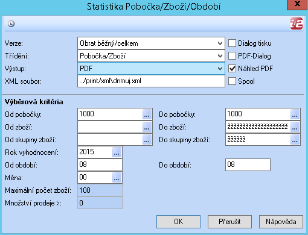308x235 pixels.
Task: Click the Výstup label
Action: click(15, 69)
